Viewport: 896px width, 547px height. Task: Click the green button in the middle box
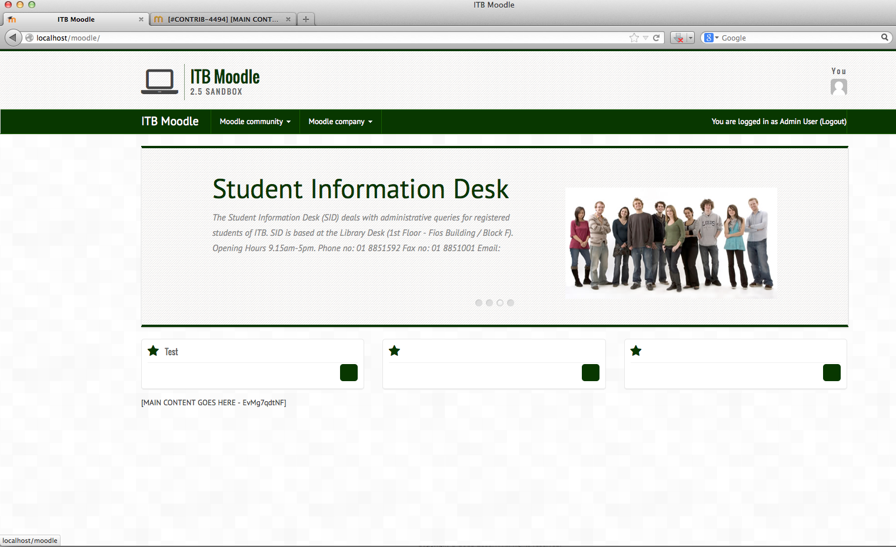591,372
